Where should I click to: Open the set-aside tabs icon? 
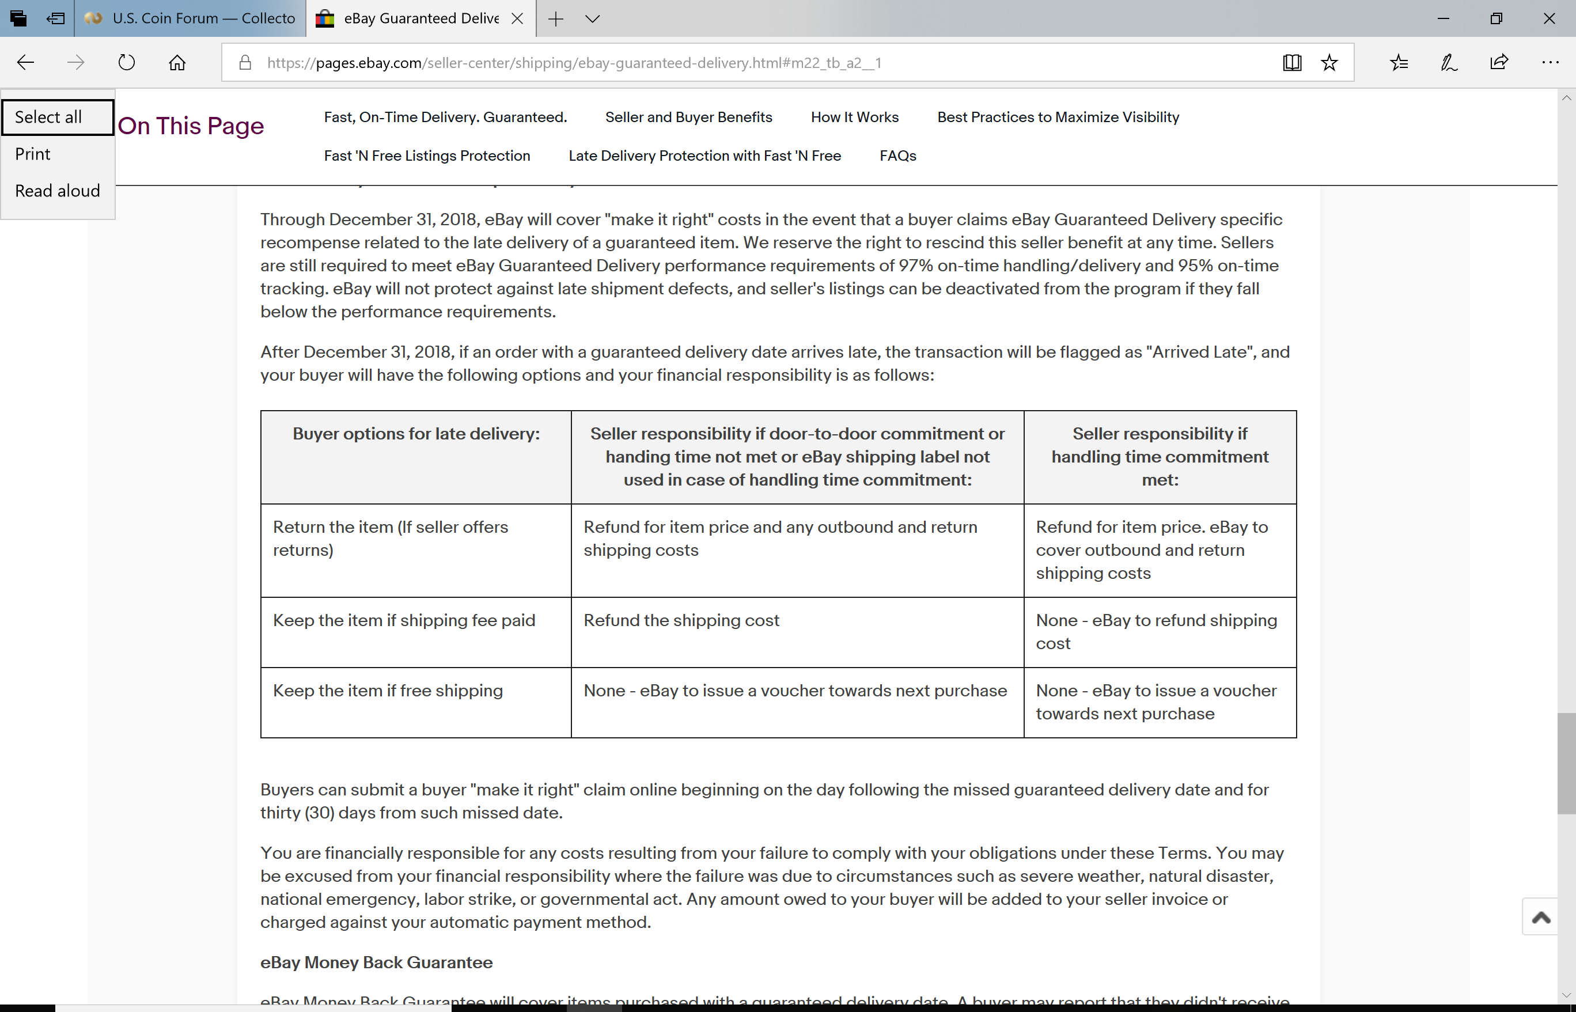(18, 18)
